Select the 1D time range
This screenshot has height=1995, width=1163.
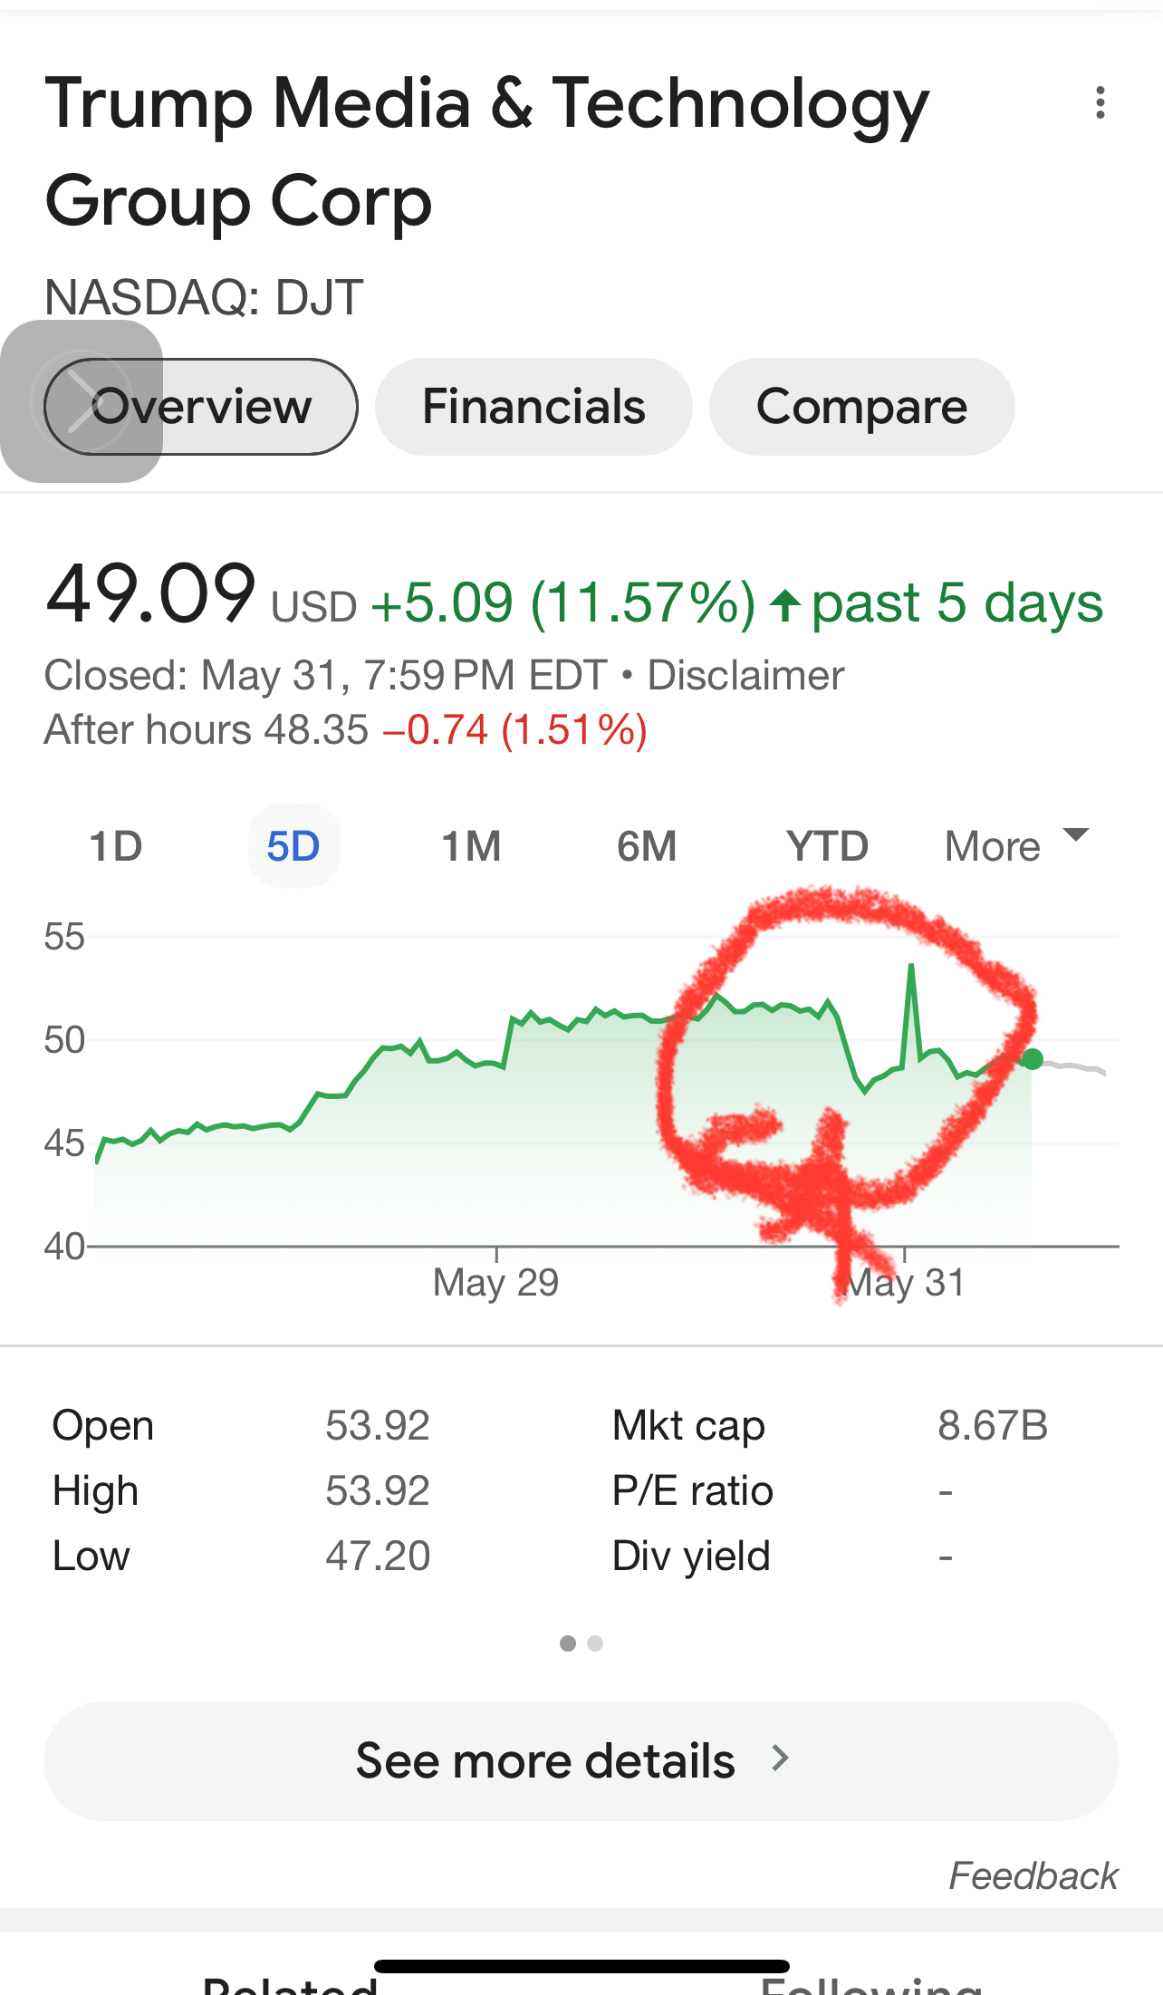116,846
